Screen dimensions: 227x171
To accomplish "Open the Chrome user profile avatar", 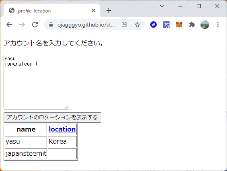I will click(205, 25).
